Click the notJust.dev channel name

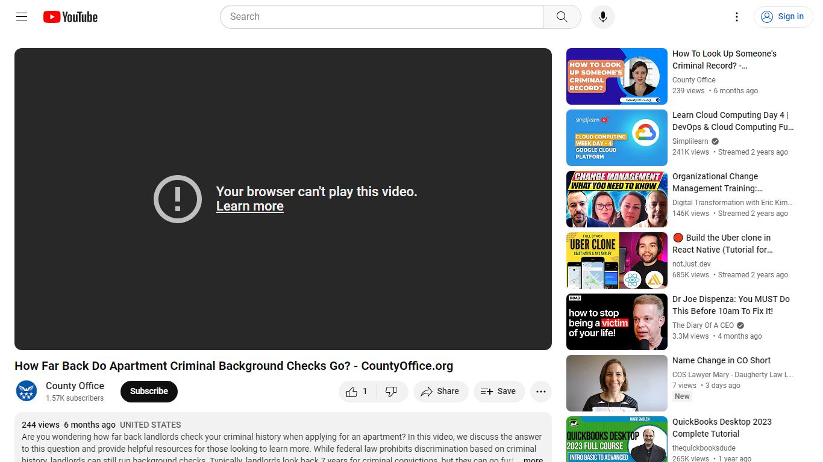(x=692, y=264)
